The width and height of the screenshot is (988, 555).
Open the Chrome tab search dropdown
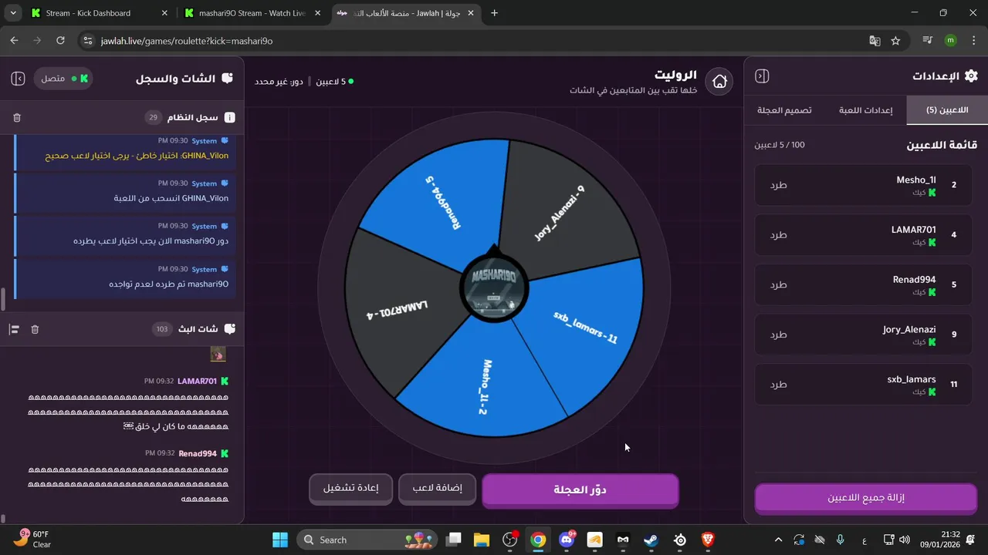(15, 13)
